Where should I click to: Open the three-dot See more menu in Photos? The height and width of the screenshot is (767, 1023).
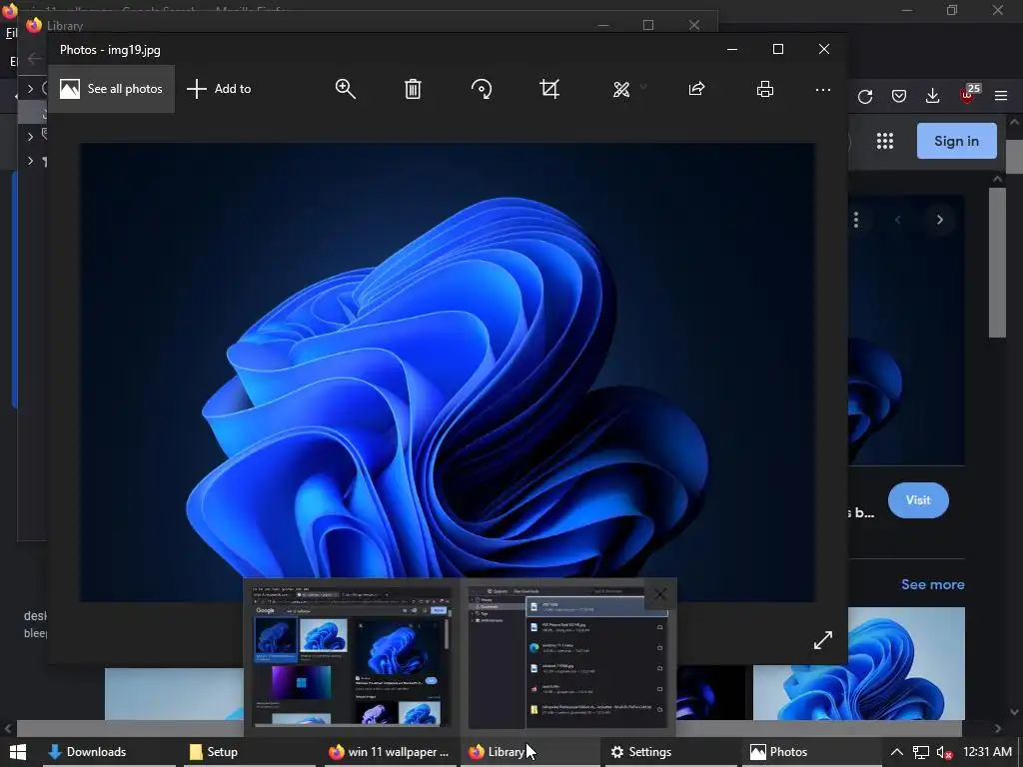(x=823, y=89)
